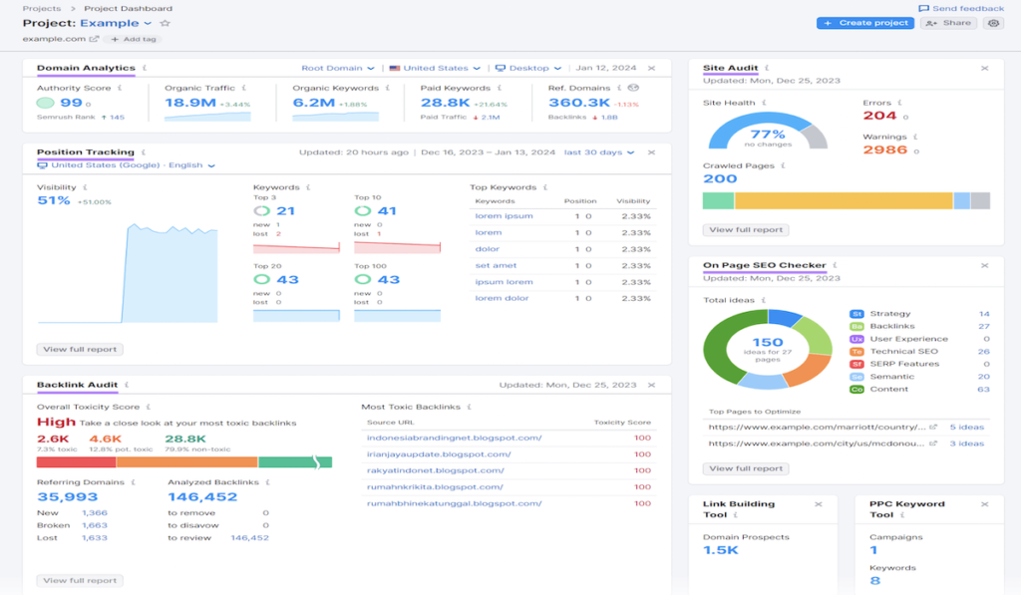Click the Create project button
The height and width of the screenshot is (595, 1021).
tap(864, 23)
